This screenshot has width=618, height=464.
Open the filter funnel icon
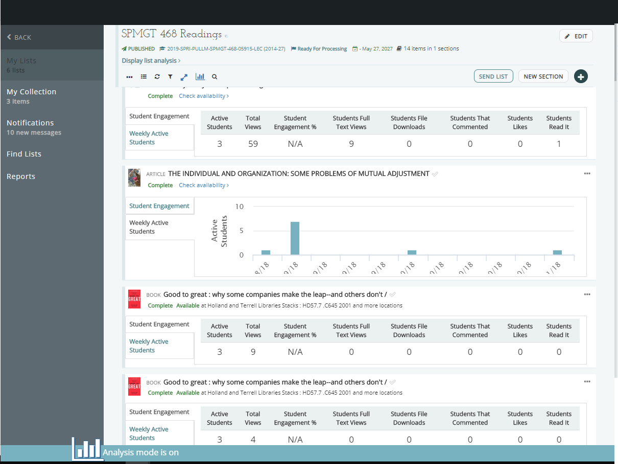click(x=170, y=77)
